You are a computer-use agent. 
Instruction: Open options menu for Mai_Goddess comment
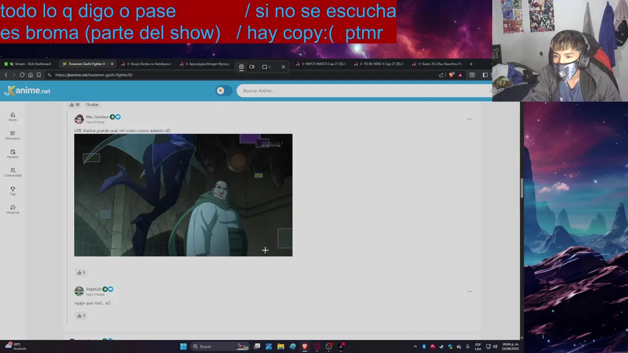click(x=469, y=119)
